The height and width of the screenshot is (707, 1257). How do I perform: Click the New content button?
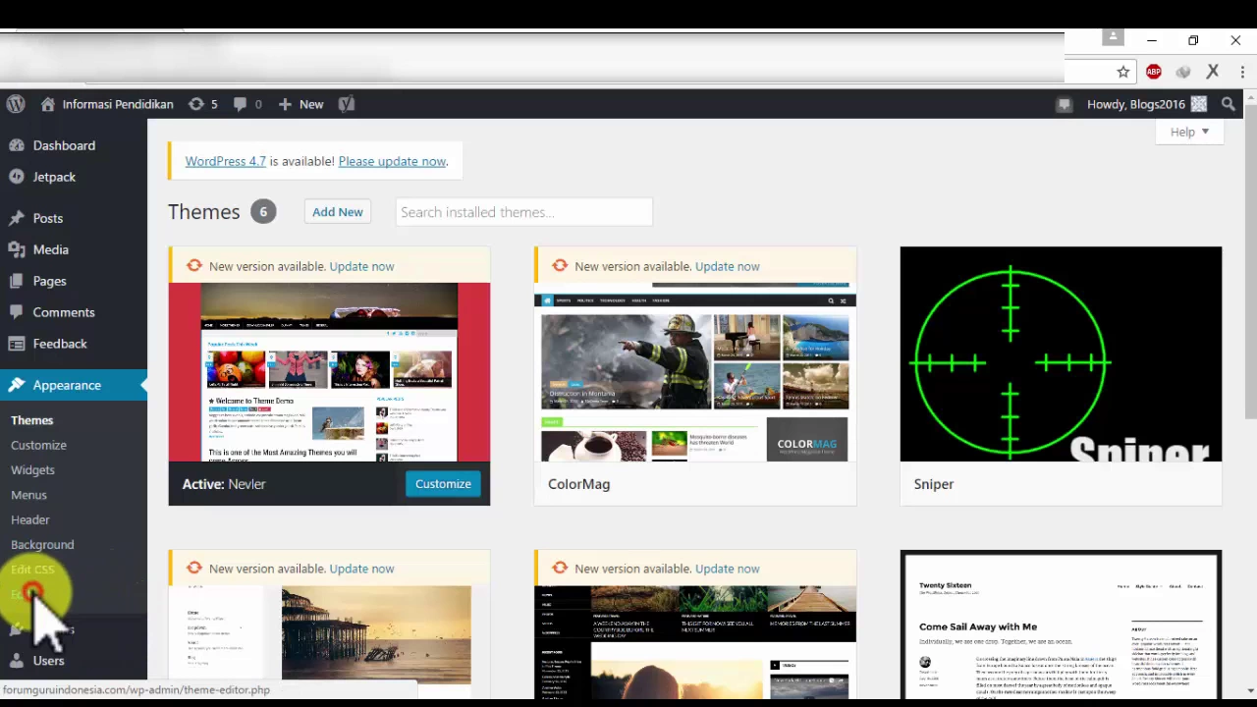tap(301, 104)
